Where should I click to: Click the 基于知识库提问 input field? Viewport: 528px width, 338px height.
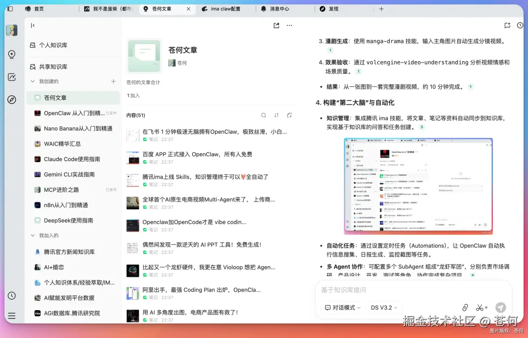click(x=391, y=290)
